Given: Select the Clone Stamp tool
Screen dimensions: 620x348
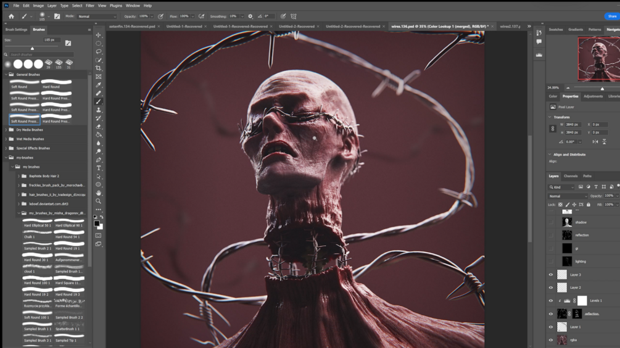Looking at the screenshot, I should tap(99, 110).
